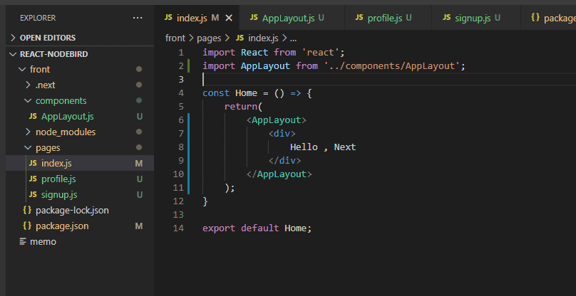Click the JS icon beside signup.js tree row

pos(33,195)
